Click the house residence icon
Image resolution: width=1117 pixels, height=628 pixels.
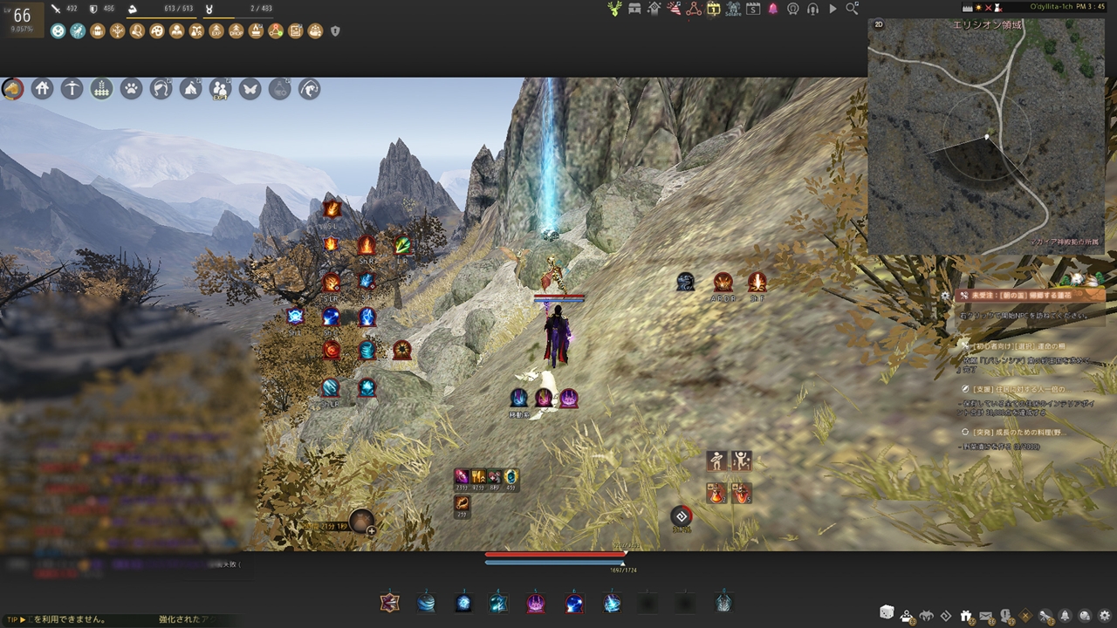pos(42,89)
